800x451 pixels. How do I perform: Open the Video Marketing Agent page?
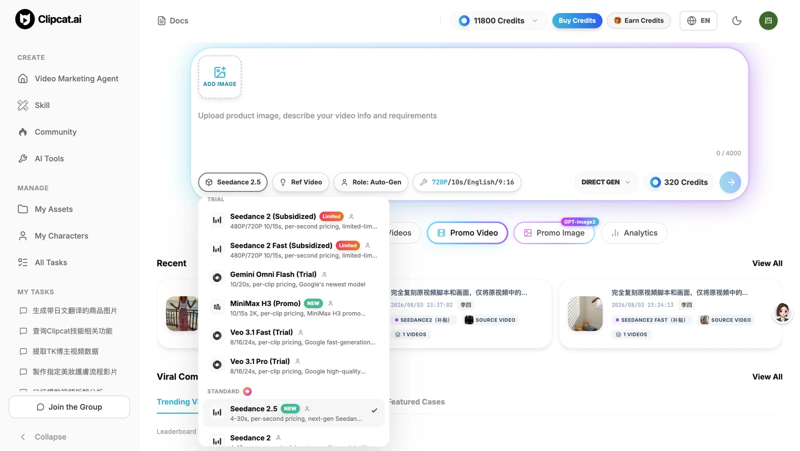tap(69, 78)
